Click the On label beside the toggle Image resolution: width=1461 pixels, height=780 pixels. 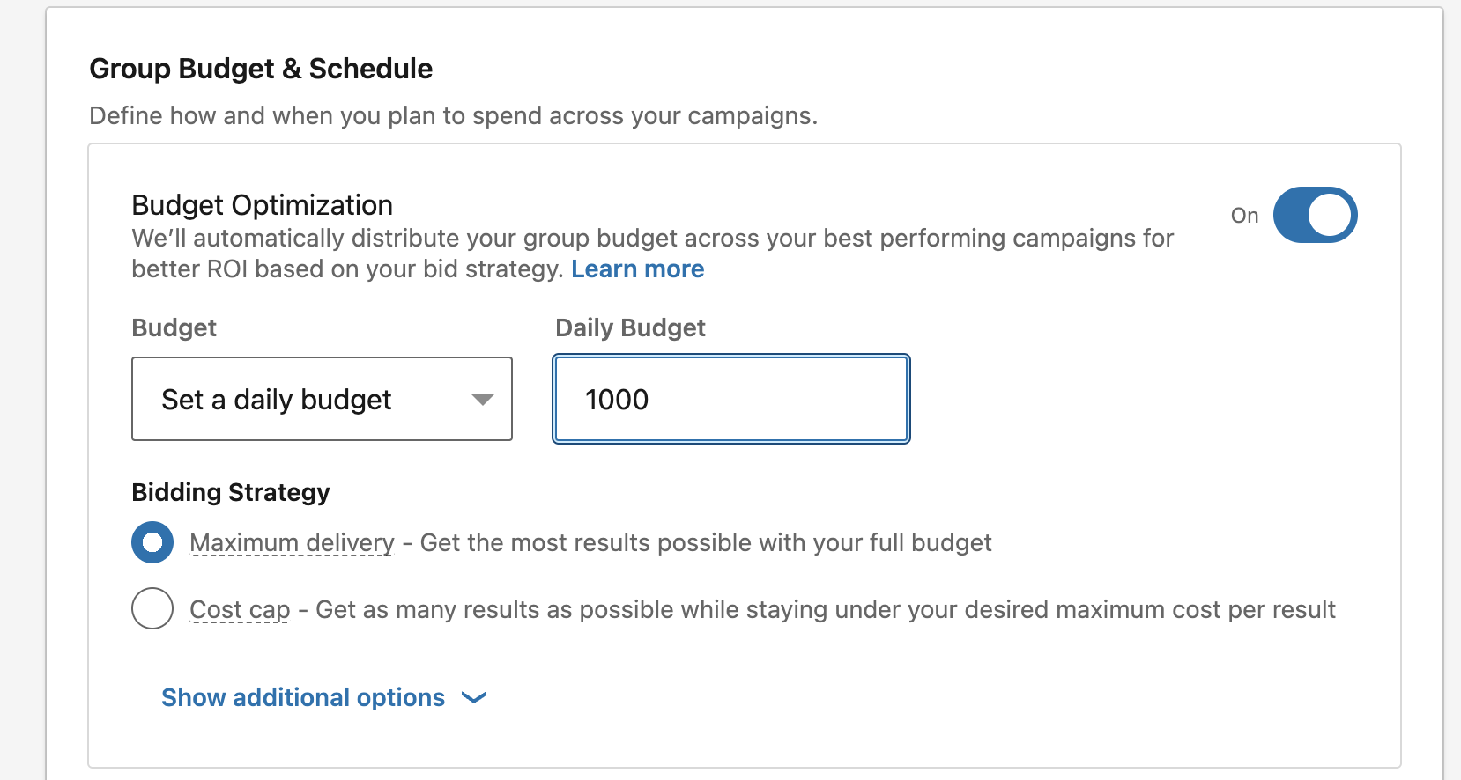(x=1244, y=216)
